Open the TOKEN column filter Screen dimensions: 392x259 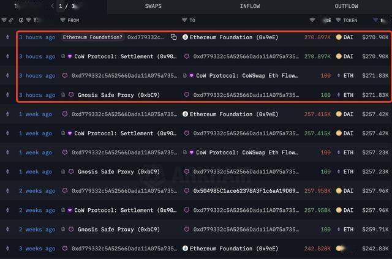pos(338,20)
